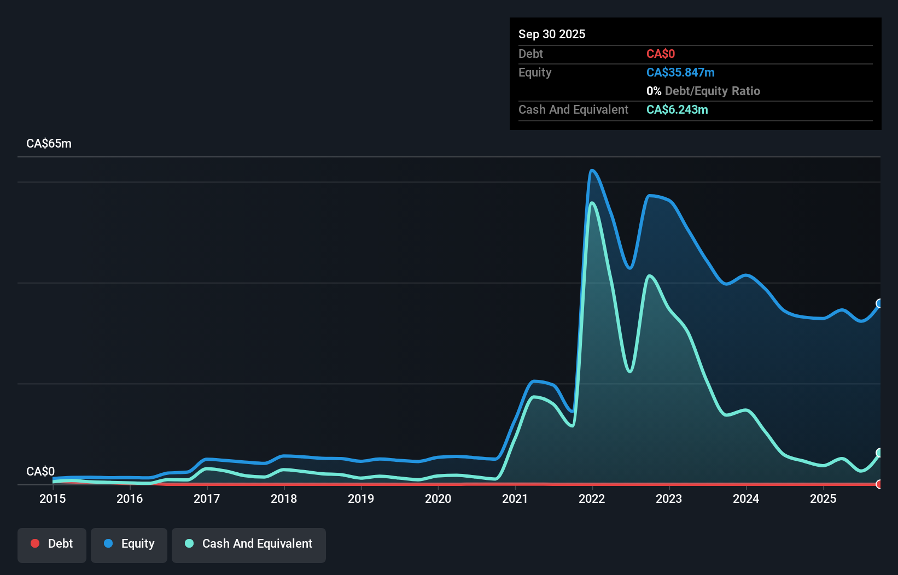Image resolution: width=898 pixels, height=575 pixels.
Task: Toggle the Debt series visibility
Action: coord(51,544)
